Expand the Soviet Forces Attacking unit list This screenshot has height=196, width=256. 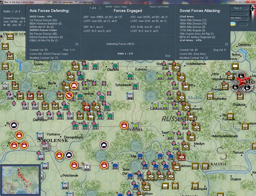tap(226, 44)
